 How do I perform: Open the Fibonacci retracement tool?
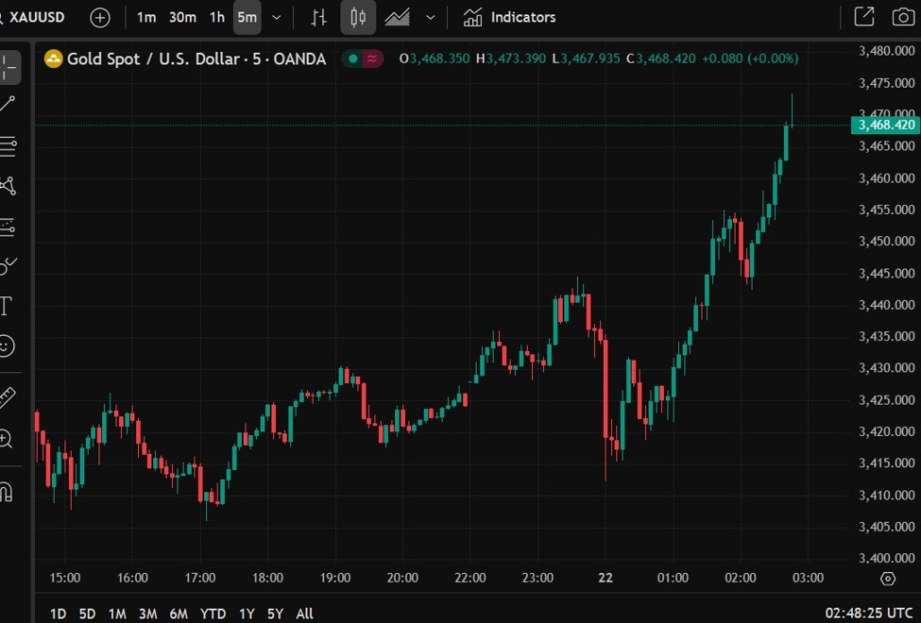[8, 145]
